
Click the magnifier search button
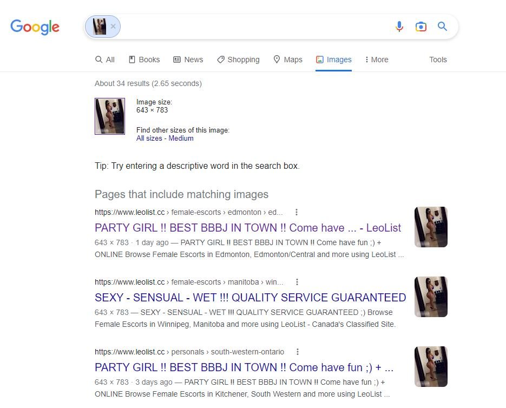(443, 27)
